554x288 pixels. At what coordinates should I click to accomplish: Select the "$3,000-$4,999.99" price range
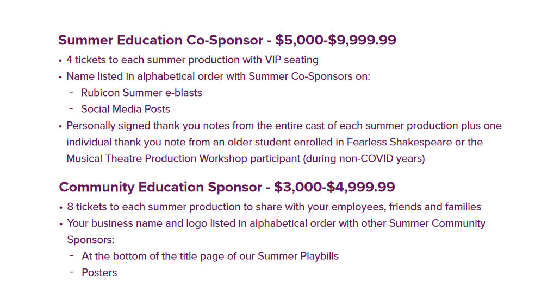point(334,187)
